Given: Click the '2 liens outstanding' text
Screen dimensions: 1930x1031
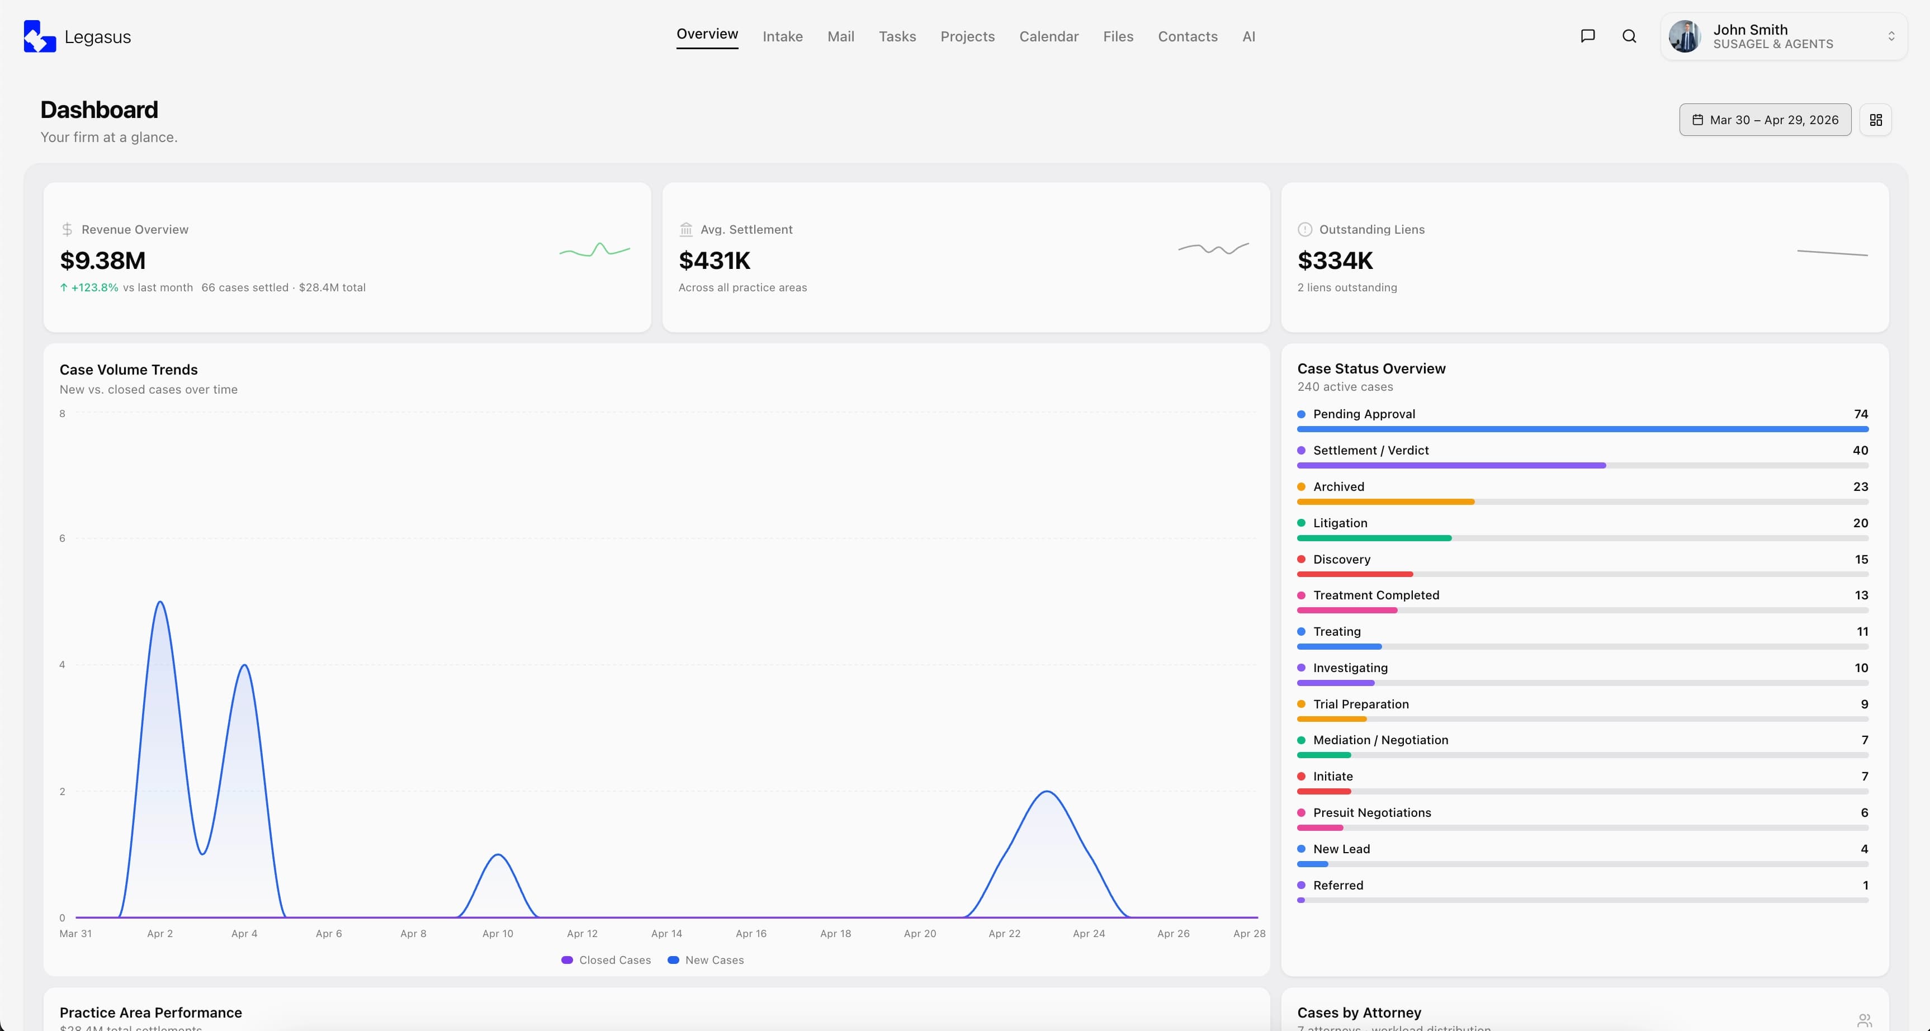Looking at the screenshot, I should [1347, 287].
